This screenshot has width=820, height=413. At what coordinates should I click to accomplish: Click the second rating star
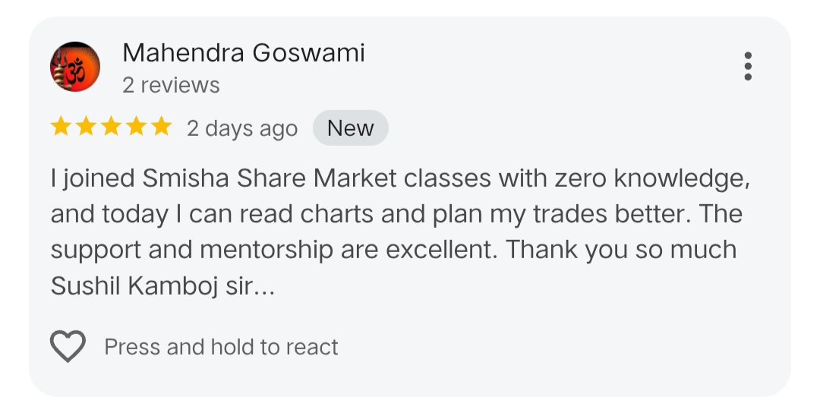pyautogui.click(x=87, y=128)
